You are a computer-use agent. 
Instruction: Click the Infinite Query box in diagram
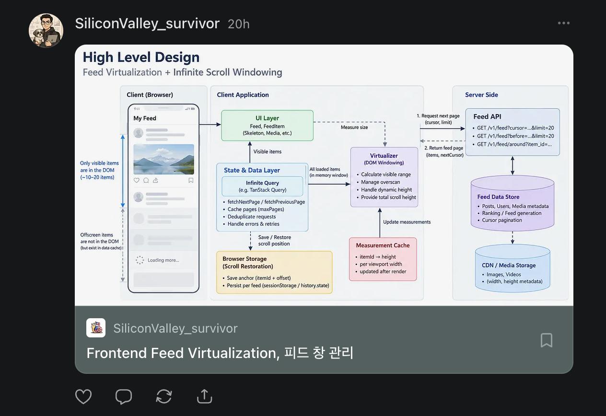tap(262, 186)
